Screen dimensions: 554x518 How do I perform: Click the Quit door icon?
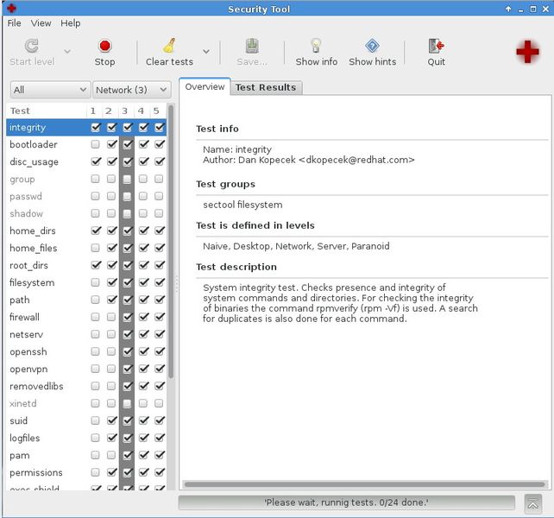[436, 46]
